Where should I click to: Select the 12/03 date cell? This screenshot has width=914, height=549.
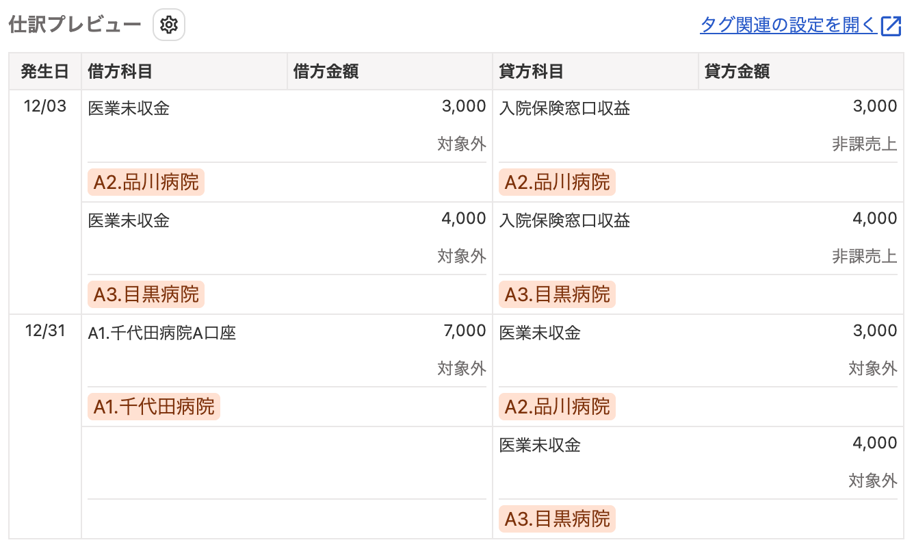click(x=45, y=107)
